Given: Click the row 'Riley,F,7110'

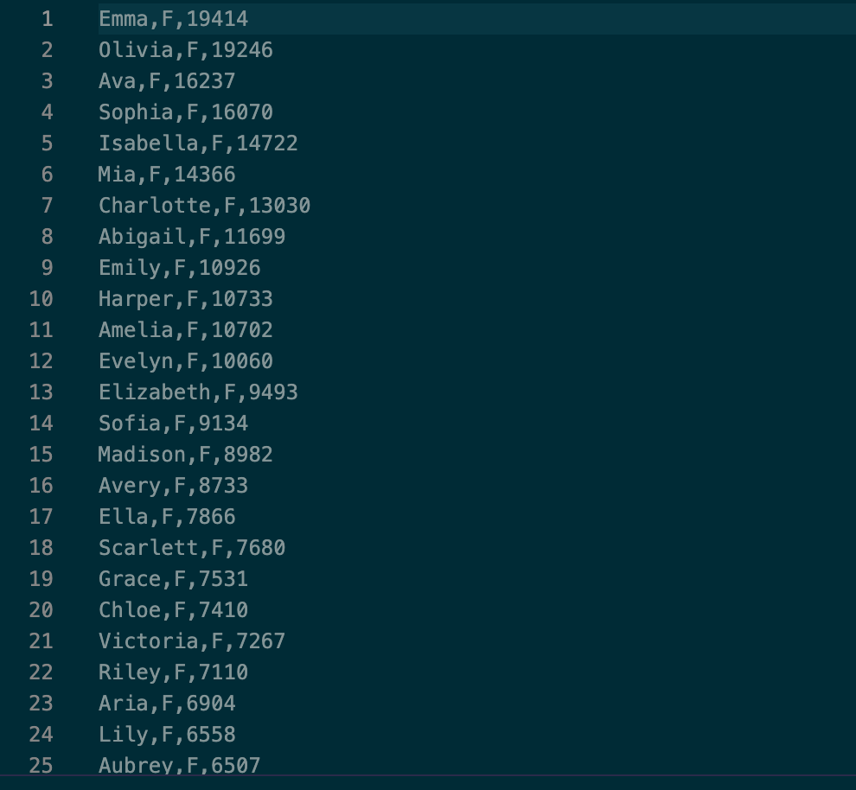Looking at the screenshot, I should pyautogui.click(x=173, y=672).
